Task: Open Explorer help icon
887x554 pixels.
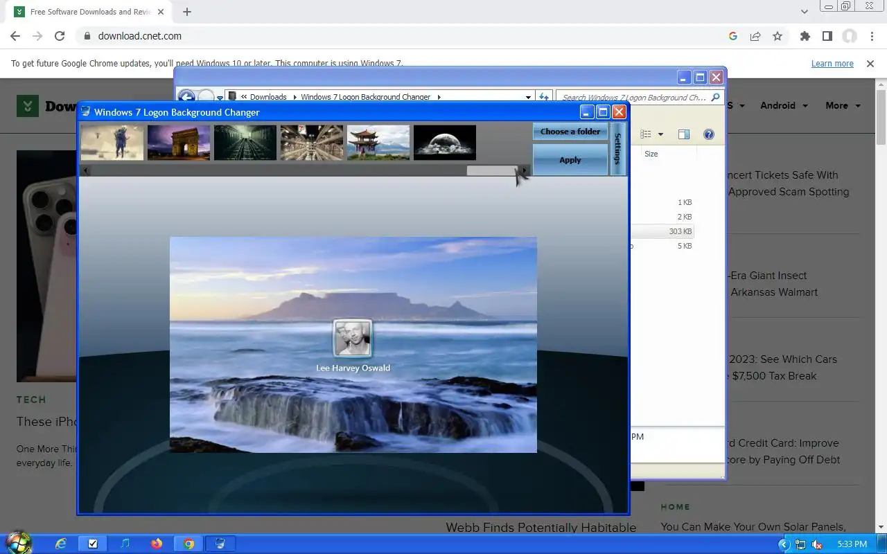Action: coord(709,134)
